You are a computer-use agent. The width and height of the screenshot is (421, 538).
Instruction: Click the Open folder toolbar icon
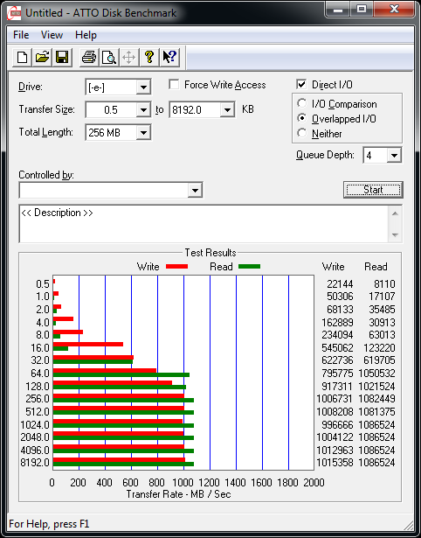(42, 57)
